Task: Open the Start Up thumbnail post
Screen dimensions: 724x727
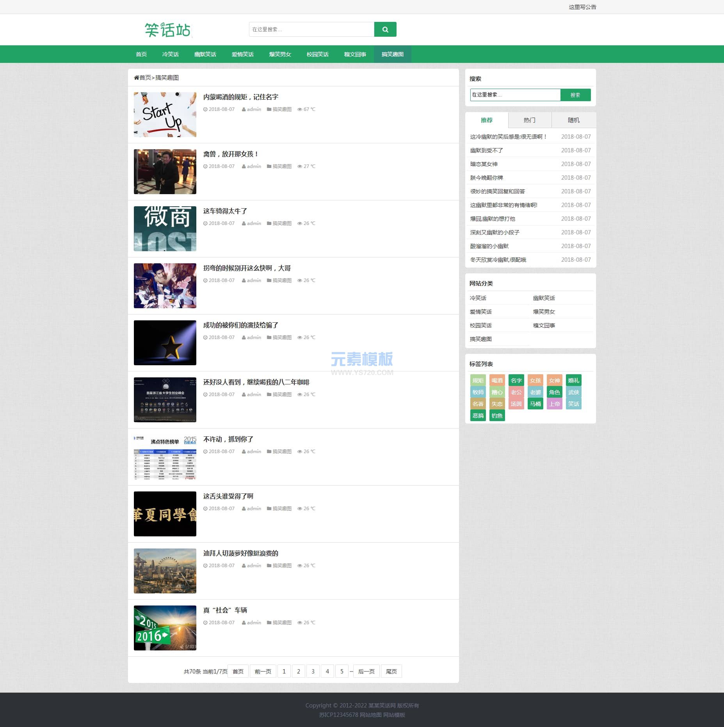Action: (165, 114)
